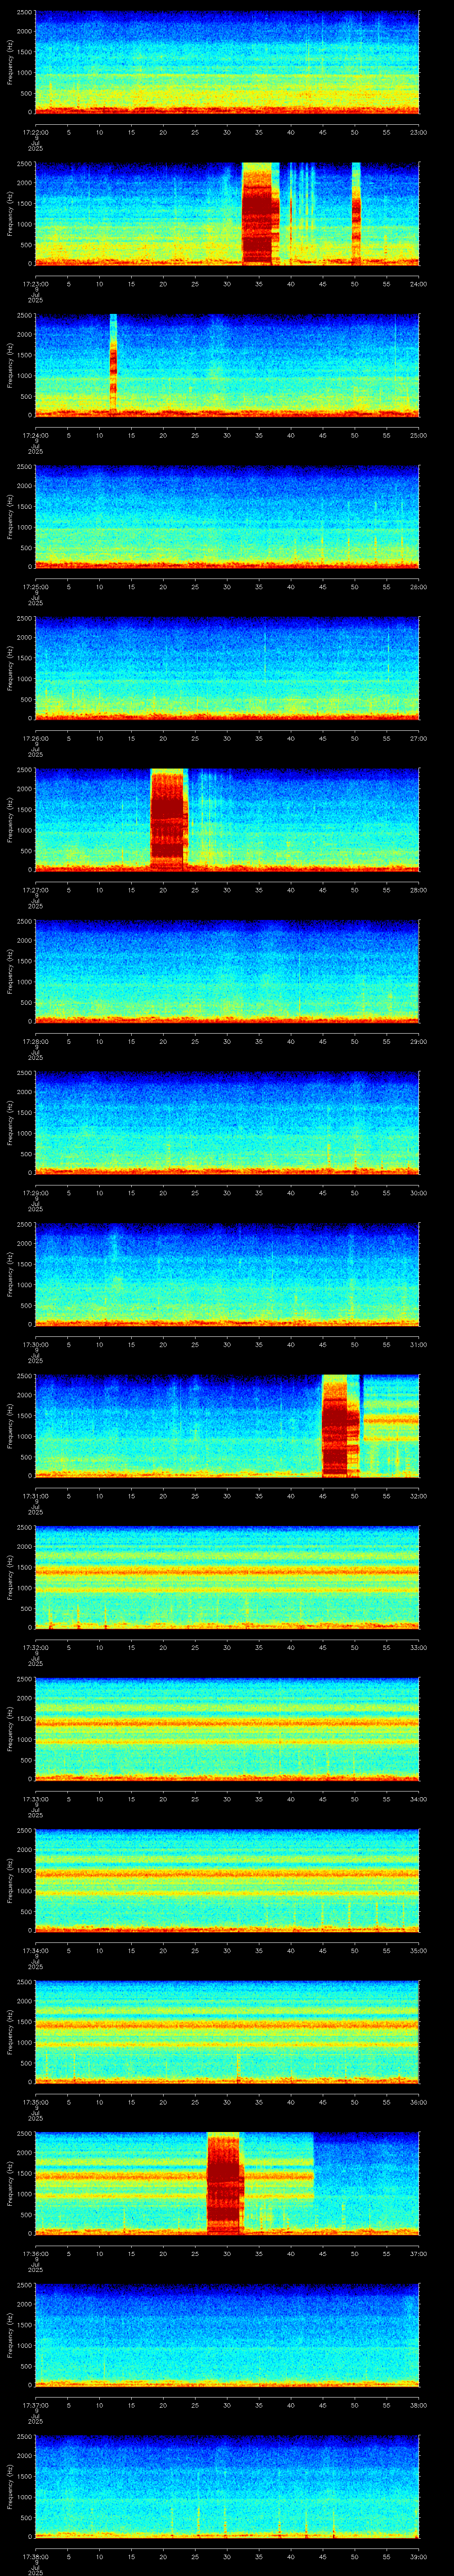Click the 17:22:00 start time label

point(35,131)
